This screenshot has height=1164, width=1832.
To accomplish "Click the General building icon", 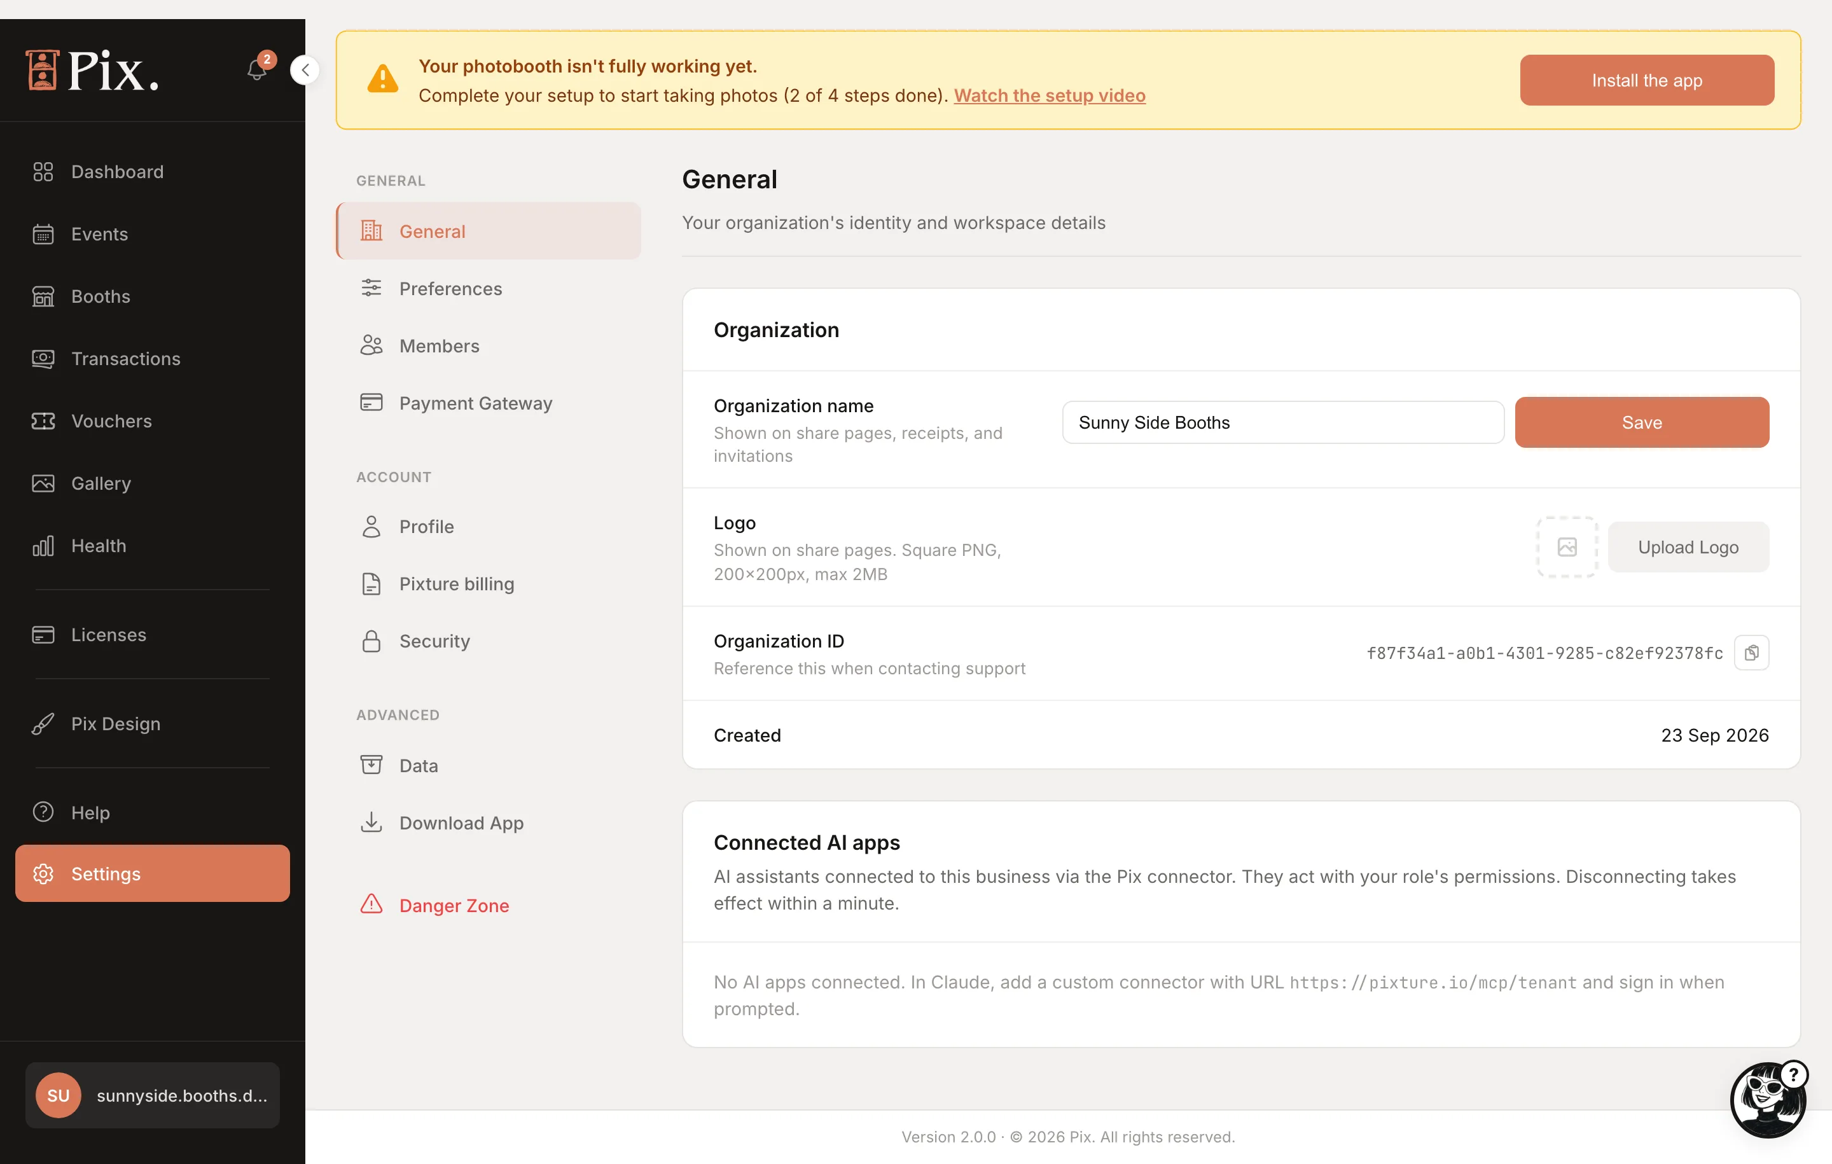I will (x=371, y=230).
